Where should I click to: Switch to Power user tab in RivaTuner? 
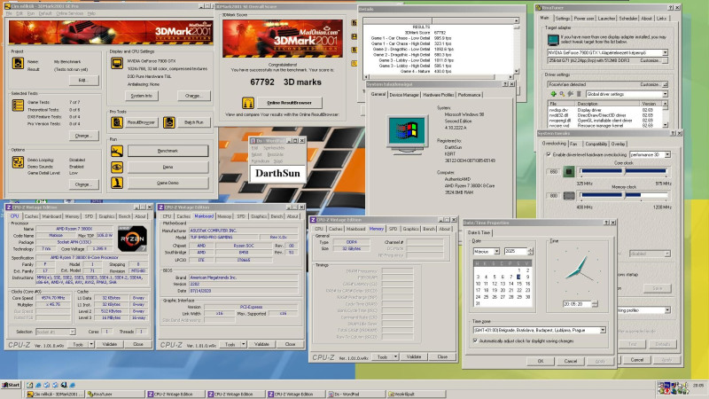coord(584,19)
